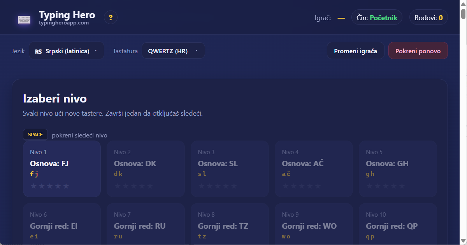Select the Nivo 4 Osnova: AČ level card
Viewport: 467px width, 245px height.
[x=314, y=169]
